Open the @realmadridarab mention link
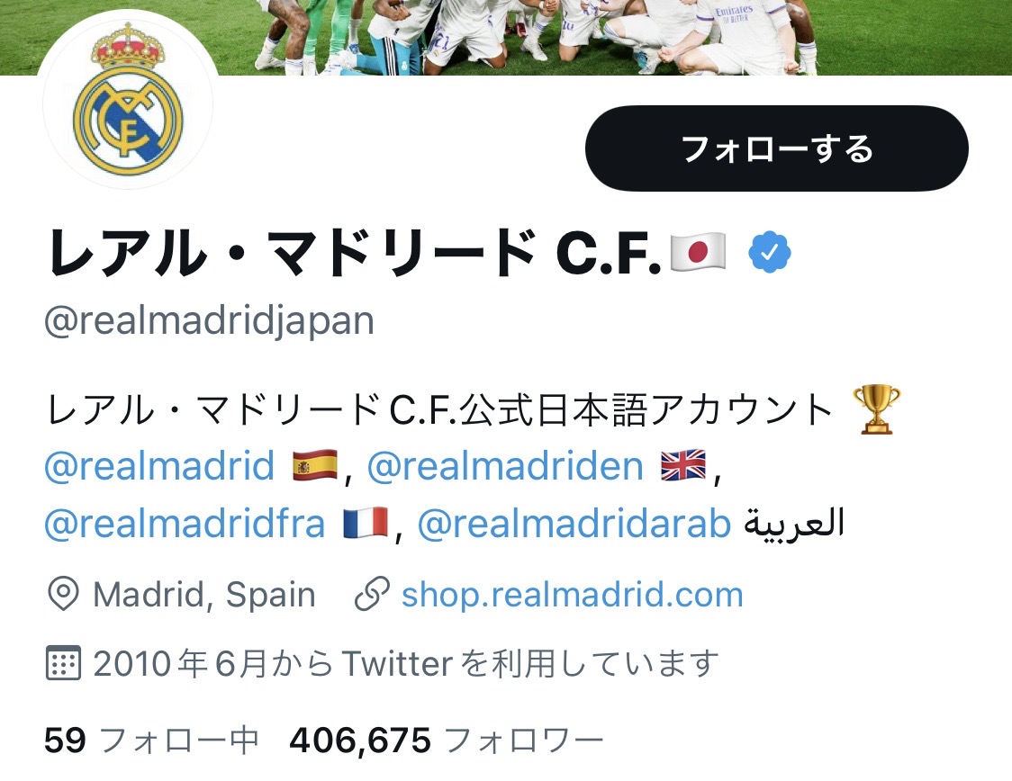This screenshot has height=781, width=1012. [574, 523]
